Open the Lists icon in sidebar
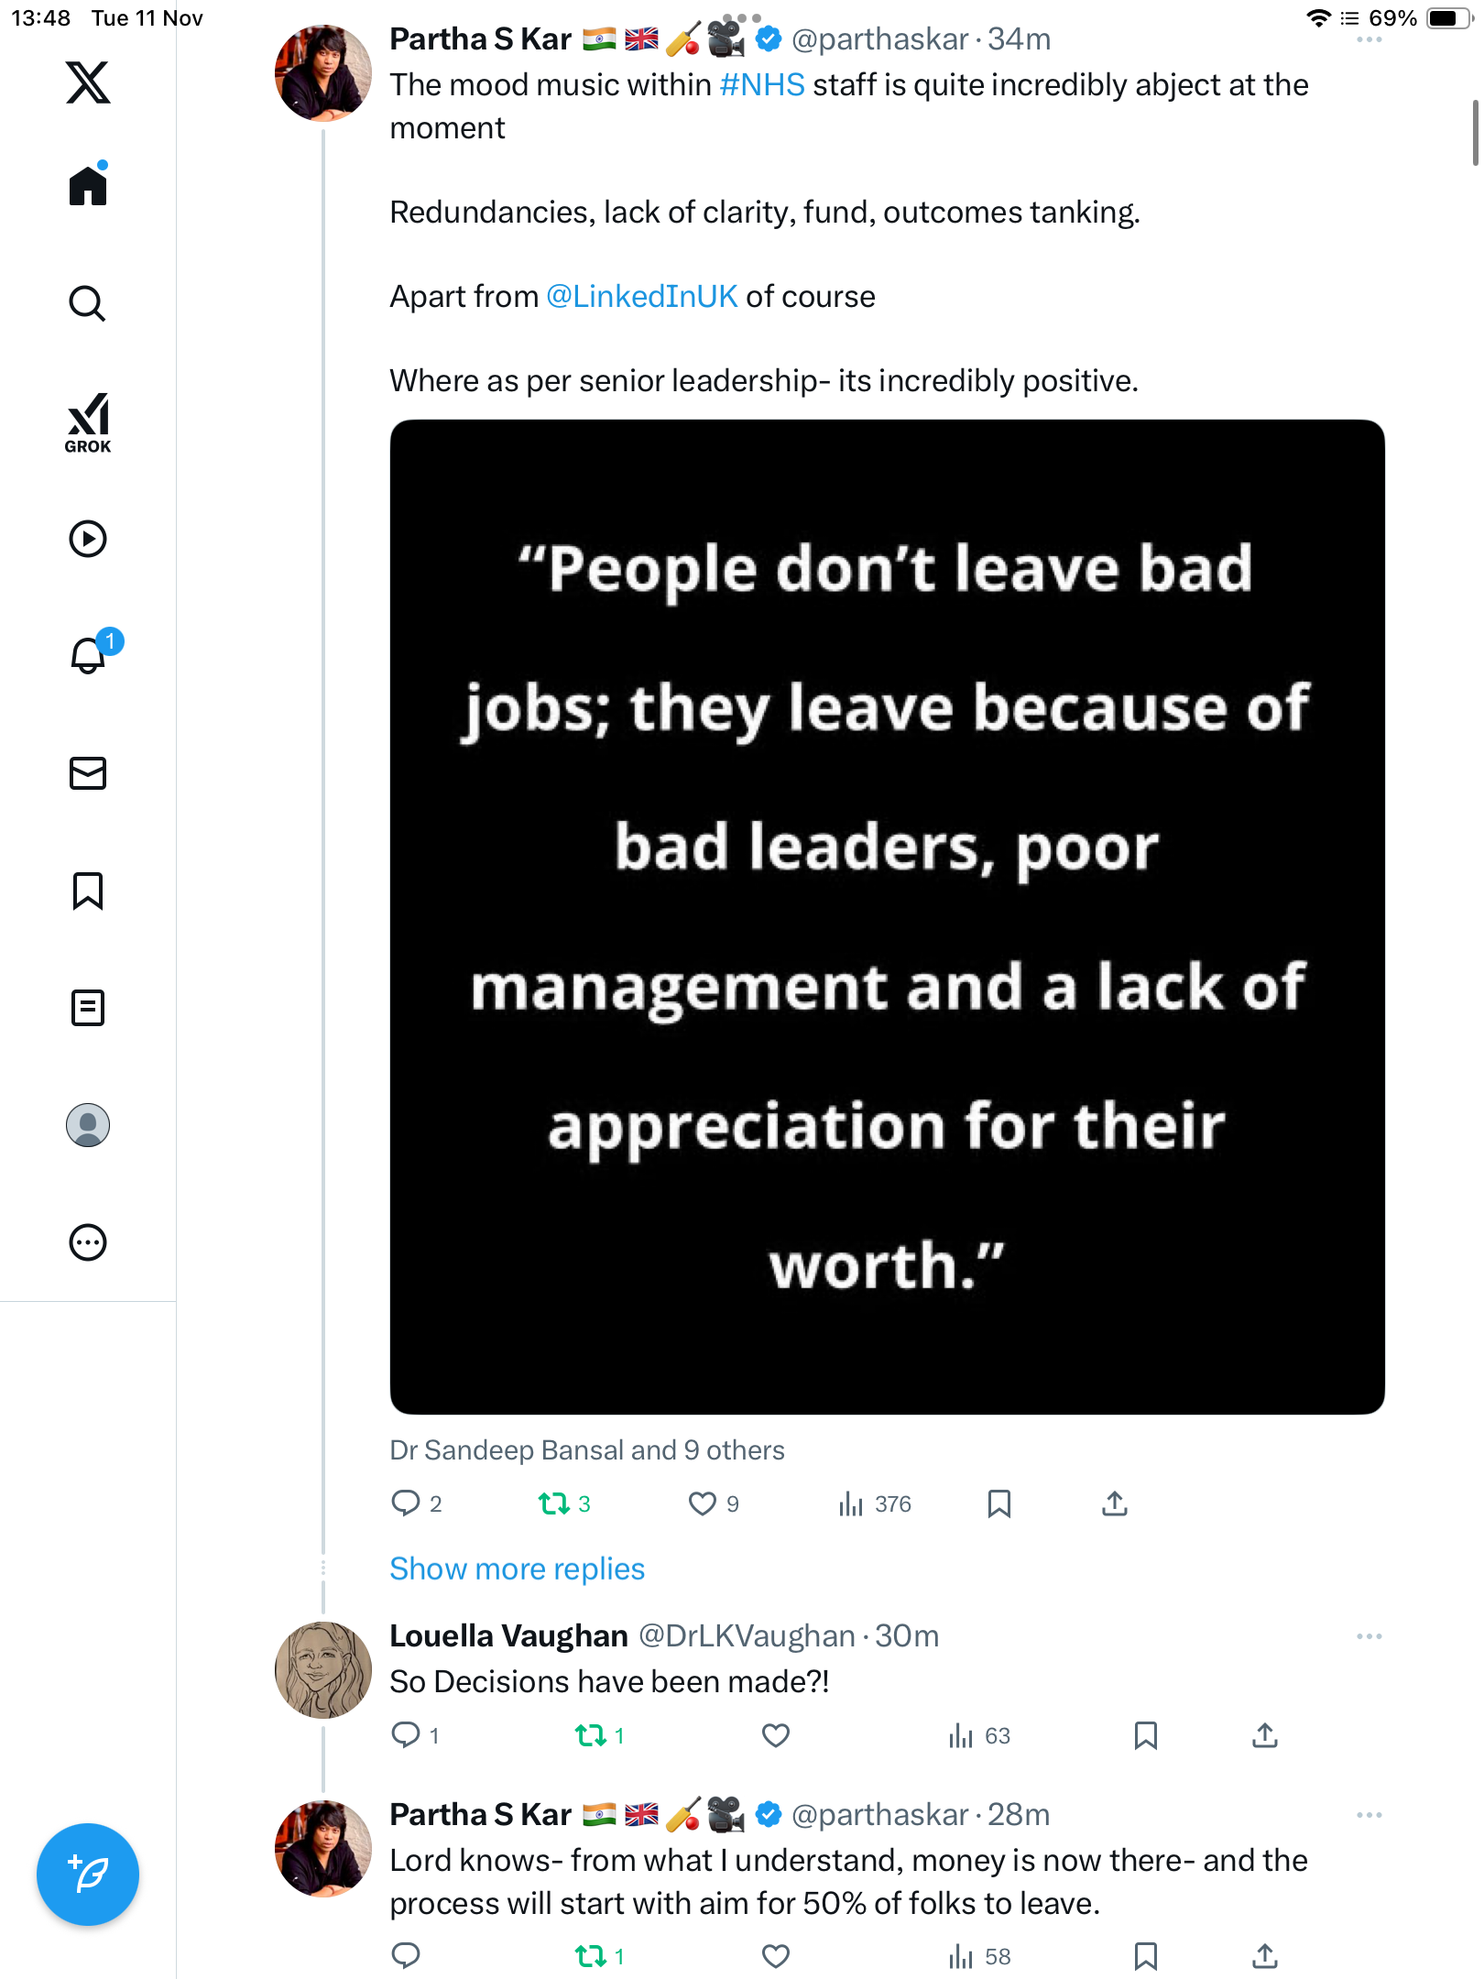This screenshot has height=1979, width=1484. tap(88, 1008)
